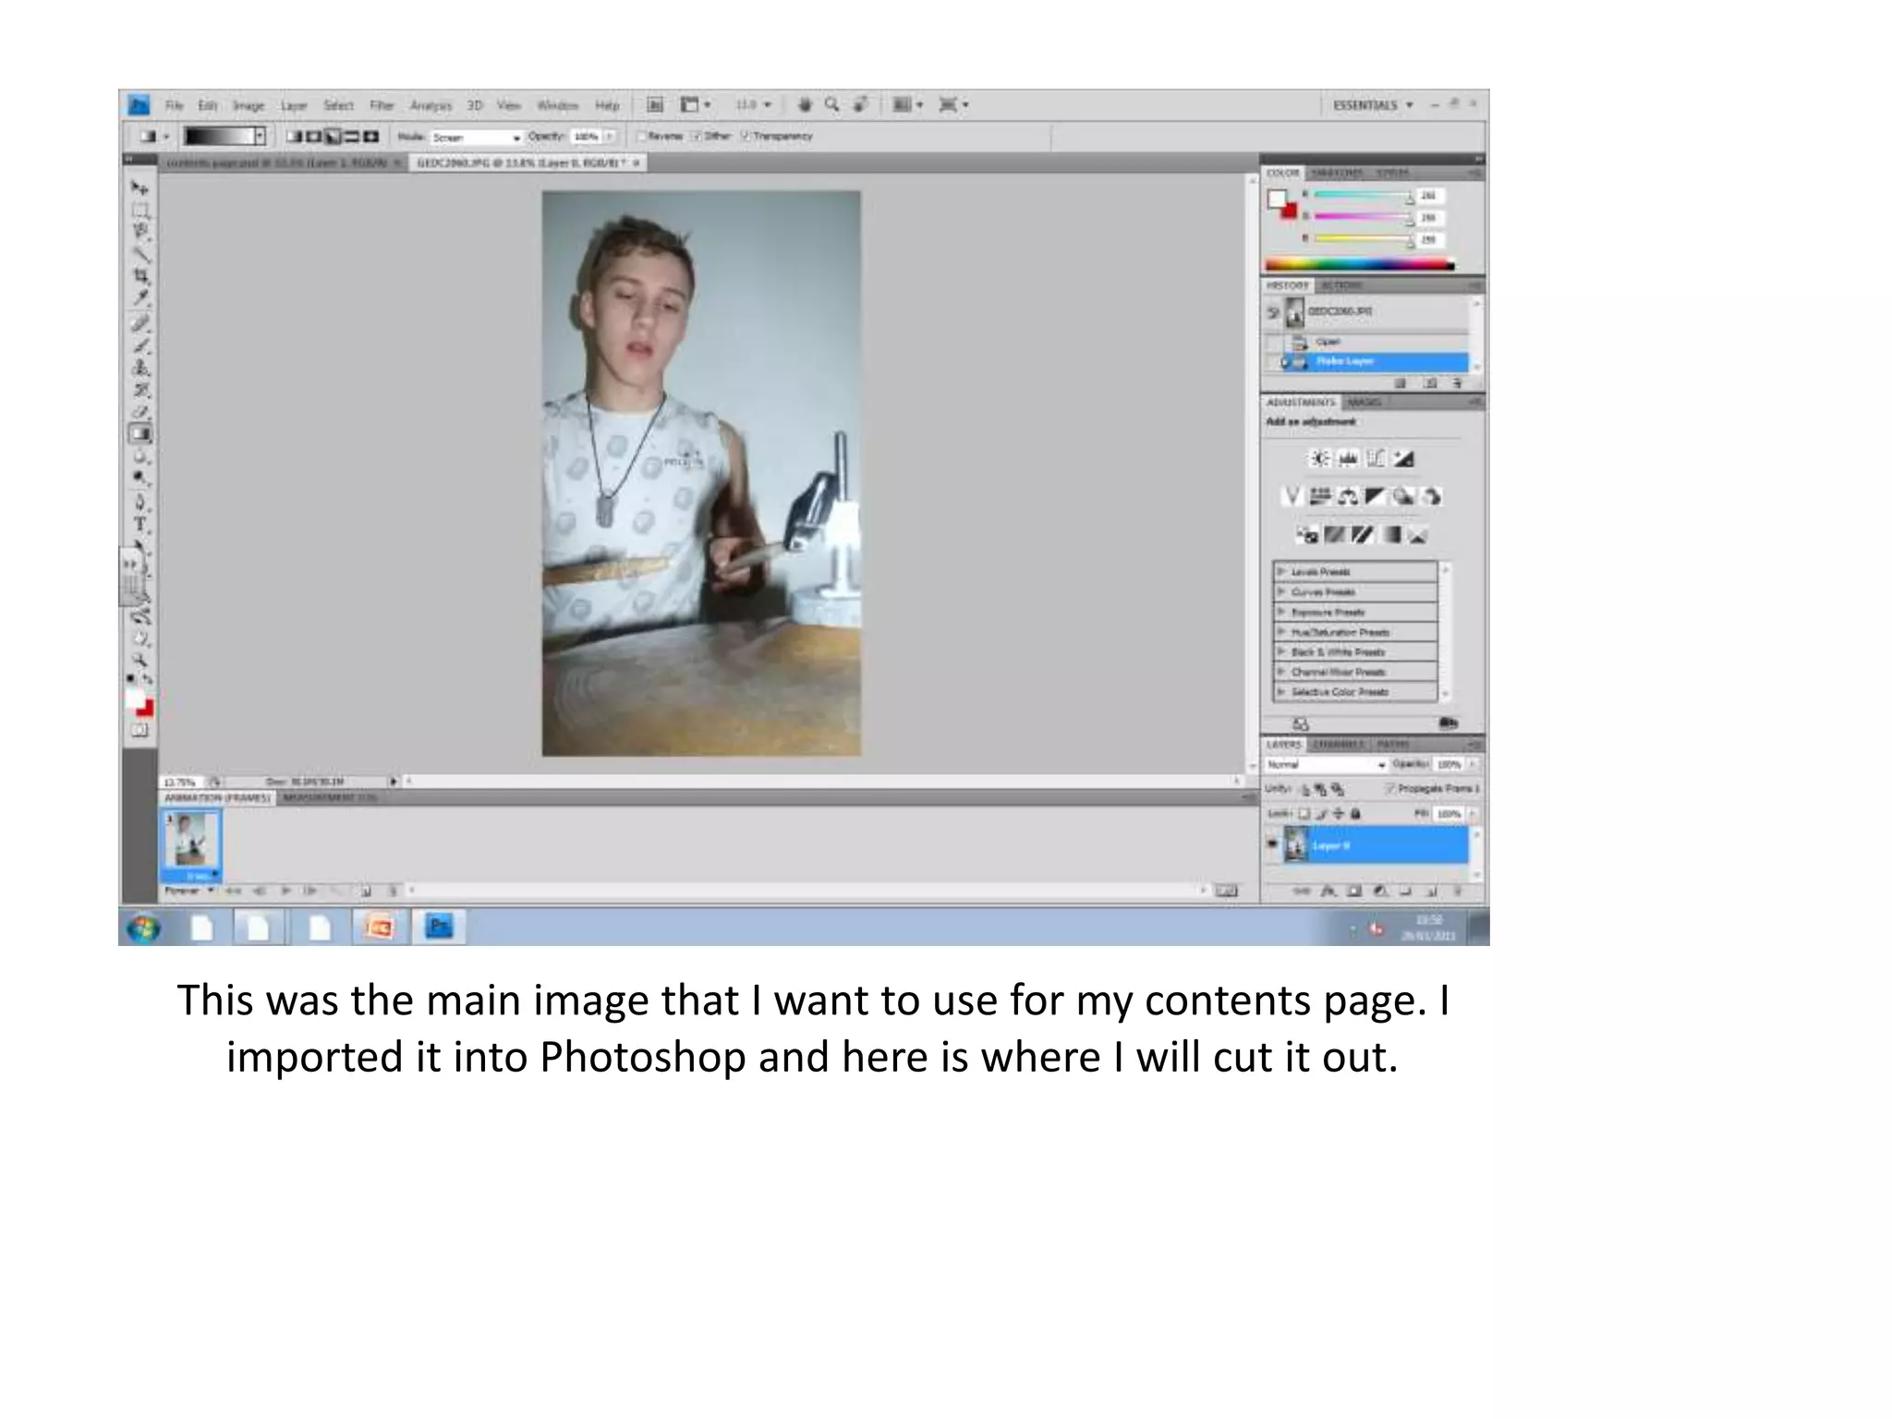Viewport: 1892px width, 1419px height.
Task: Select the Make Layer history state
Action: point(1375,361)
